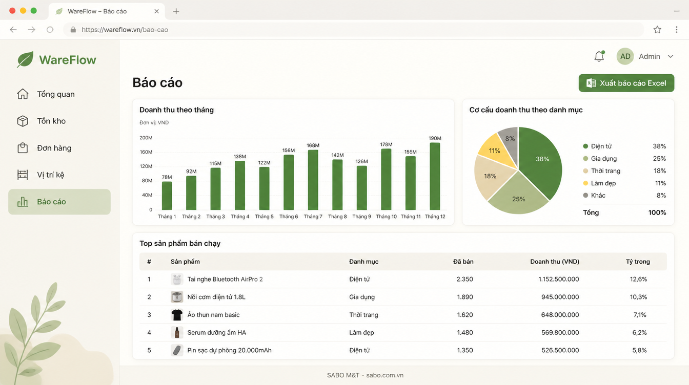Viewport: 689px width, 385px height.
Task: Click the Tai nghe Bluetooth AirPro 2 name
Action: [x=225, y=279]
